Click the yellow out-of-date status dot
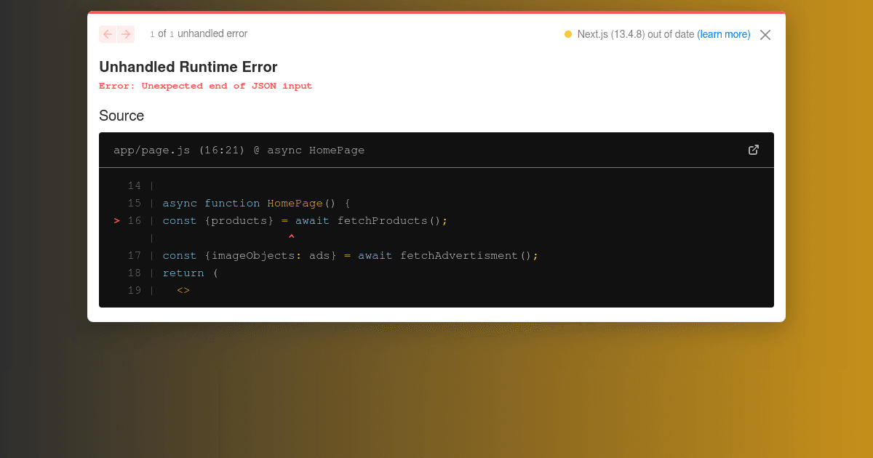The height and width of the screenshot is (458, 873). 568,34
